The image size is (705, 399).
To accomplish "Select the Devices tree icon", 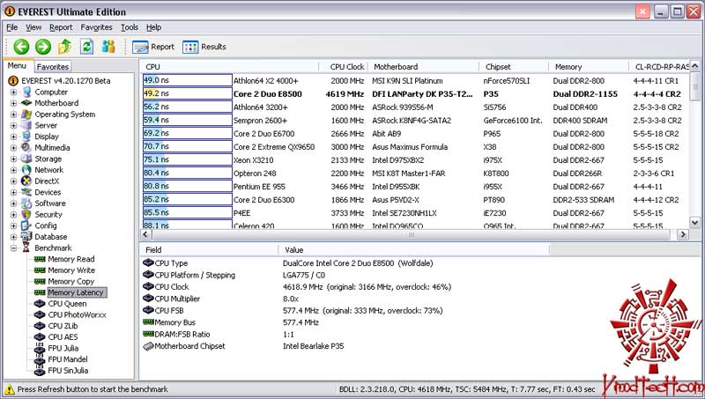I will (x=27, y=192).
